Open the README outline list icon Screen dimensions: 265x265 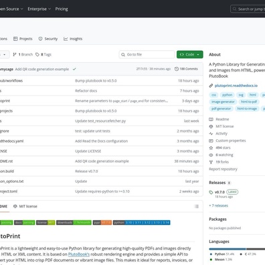point(197,206)
